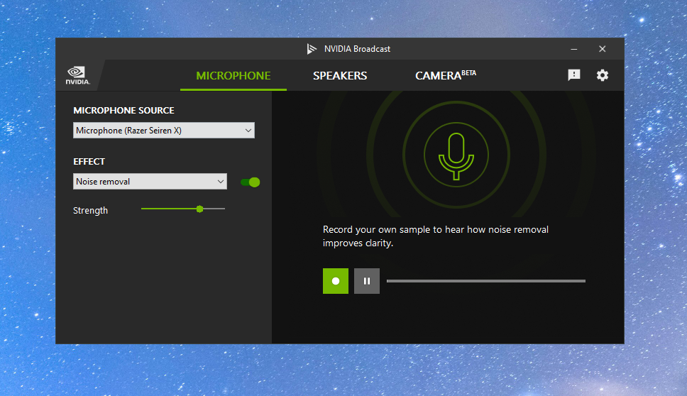Viewport: 687px width, 396px height.
Task: Click the green microphone graphic
Action: [456, 156]
